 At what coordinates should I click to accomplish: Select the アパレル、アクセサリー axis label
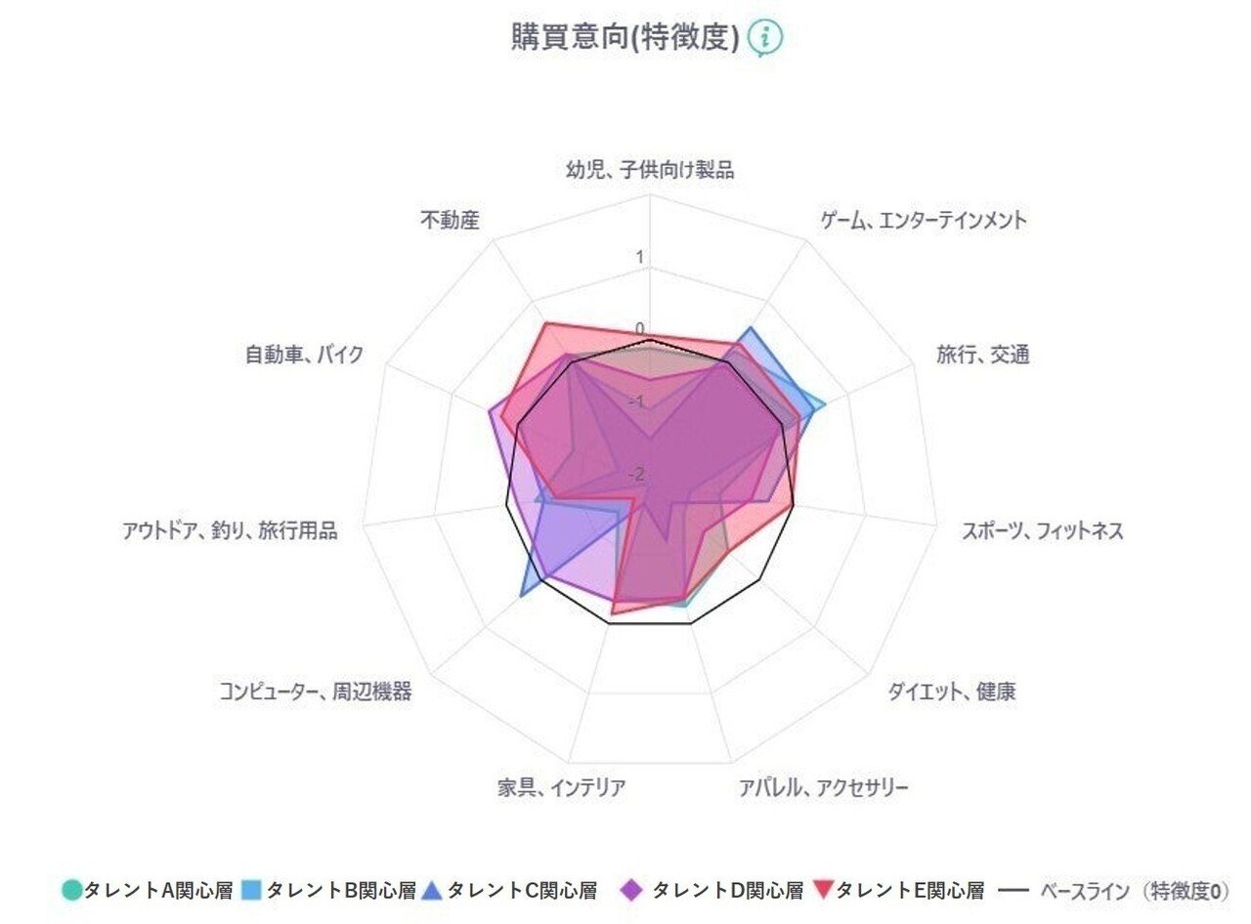pyautogui.click(x=824, y=787)
